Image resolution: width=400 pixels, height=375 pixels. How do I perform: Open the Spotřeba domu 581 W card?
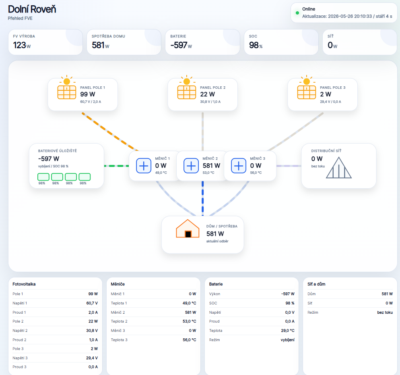point(124,42)
